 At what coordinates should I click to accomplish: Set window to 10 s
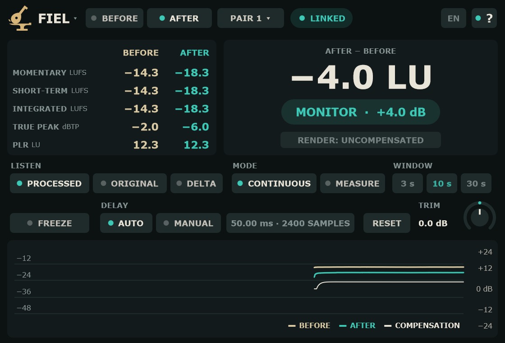[442, 183]
